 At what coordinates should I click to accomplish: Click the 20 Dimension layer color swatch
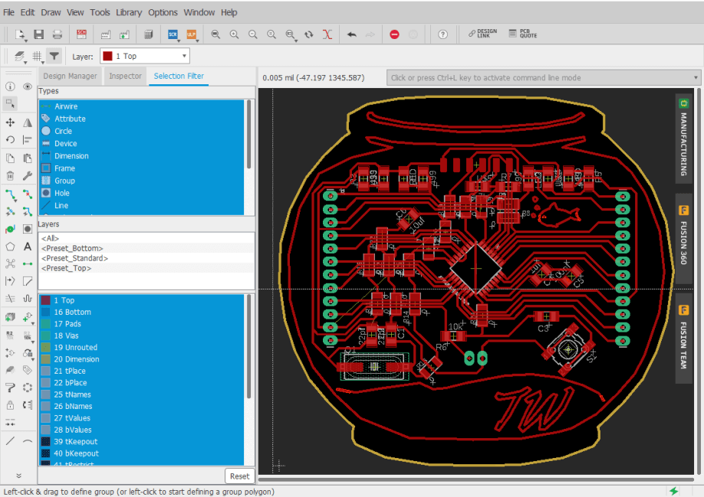45,359
